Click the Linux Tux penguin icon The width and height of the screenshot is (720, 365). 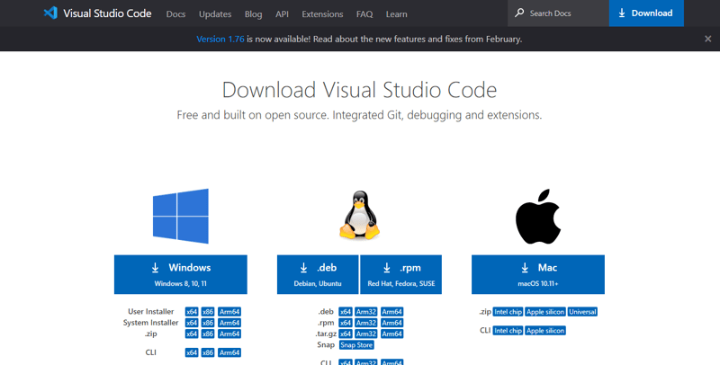coord(359,216)
